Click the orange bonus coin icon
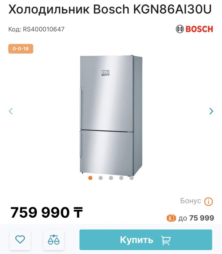The width and height of the screenshot is (222, 254). 171,218
